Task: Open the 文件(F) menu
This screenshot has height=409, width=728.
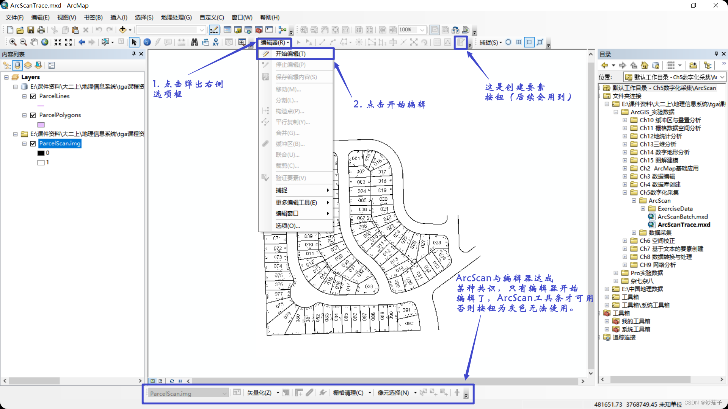Action: (14, 17)
